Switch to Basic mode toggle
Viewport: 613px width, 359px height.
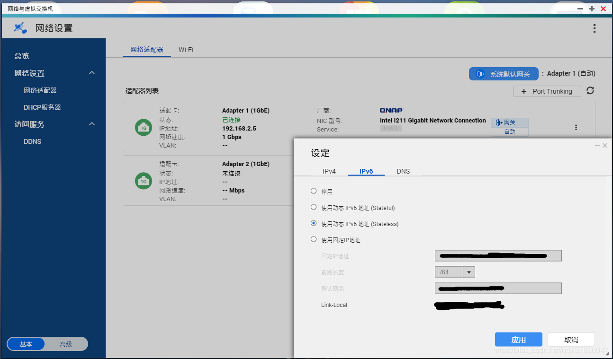(x=26, y=344)
